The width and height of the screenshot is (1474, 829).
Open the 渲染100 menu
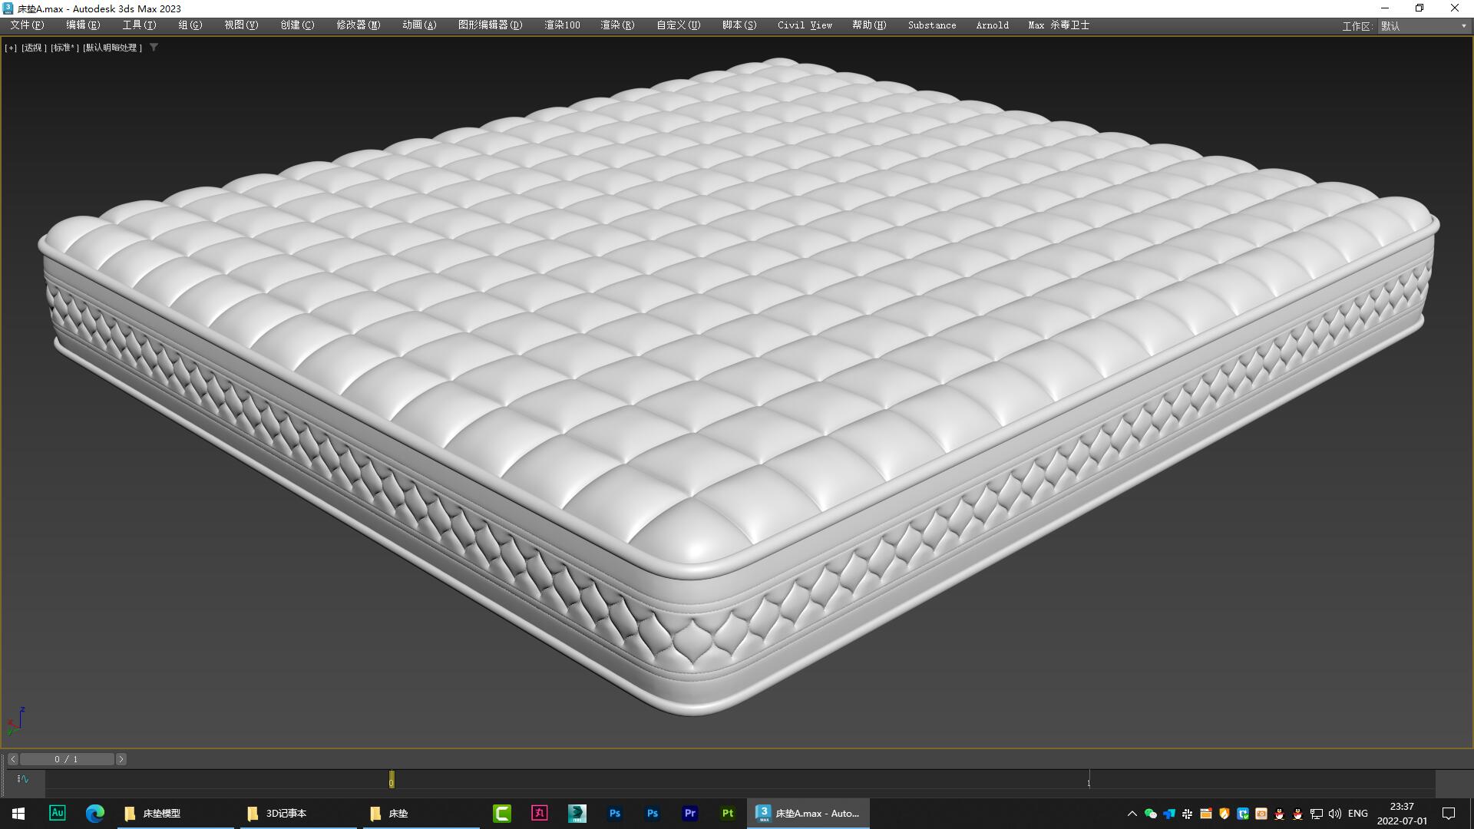(x=561, y=25)
